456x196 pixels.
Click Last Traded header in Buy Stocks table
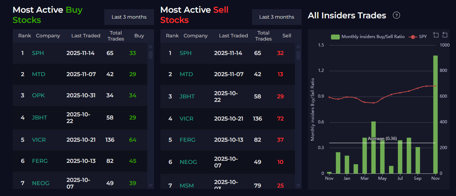tap(86, 36)
